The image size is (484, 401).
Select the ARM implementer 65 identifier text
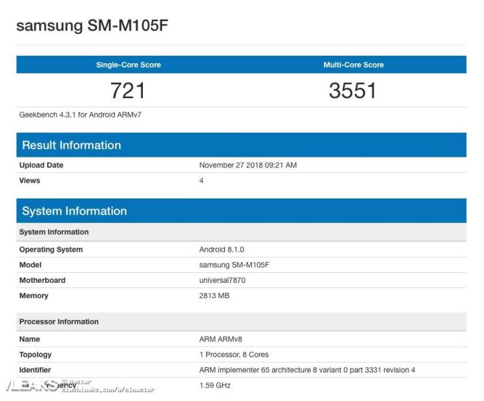307,370
